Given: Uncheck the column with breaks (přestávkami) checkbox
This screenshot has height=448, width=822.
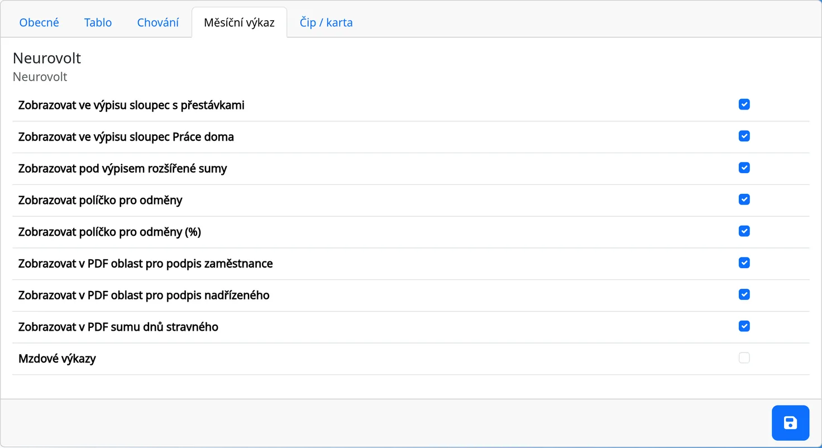Looking at the screenshot, I should pyautogui.click(x=744, y=104).
